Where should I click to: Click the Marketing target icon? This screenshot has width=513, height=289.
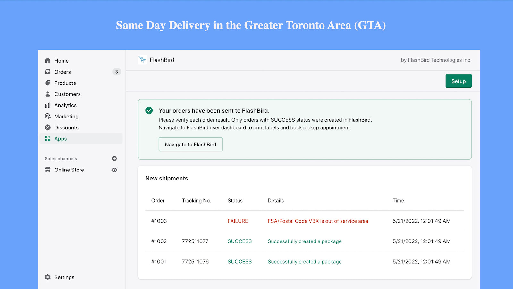coord(48,116)
